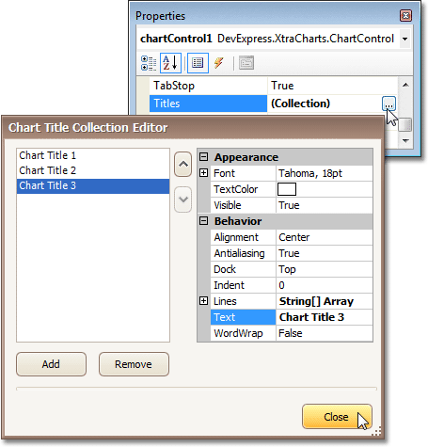
Task: Open Titles collection ellipsis button
Action: pos(388,104)
